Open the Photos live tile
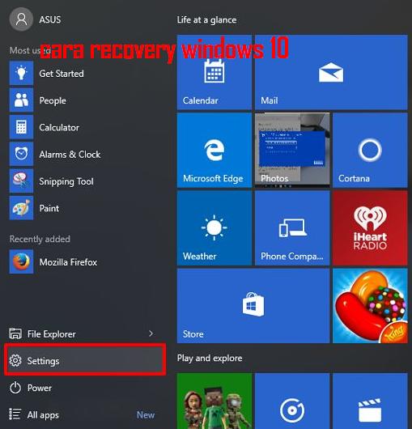The width and height of the screenshot is (412, 429). click(x=292, y=151)
